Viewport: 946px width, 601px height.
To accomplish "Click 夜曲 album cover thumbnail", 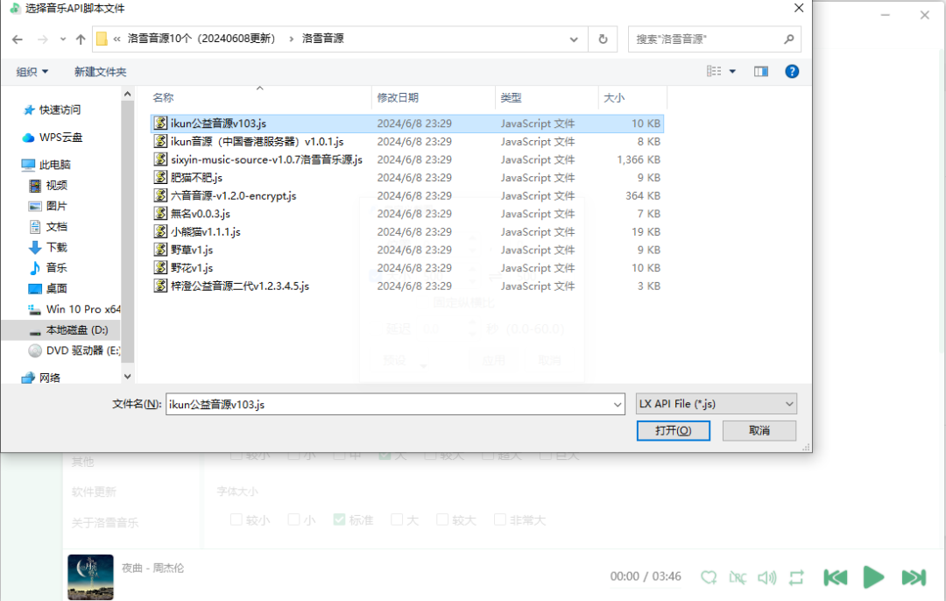I will (90, 576).
